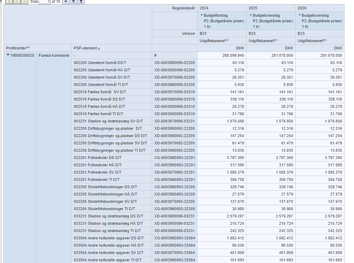
Task: Click the previous row up arrow
Action: [x=24, y=2]
